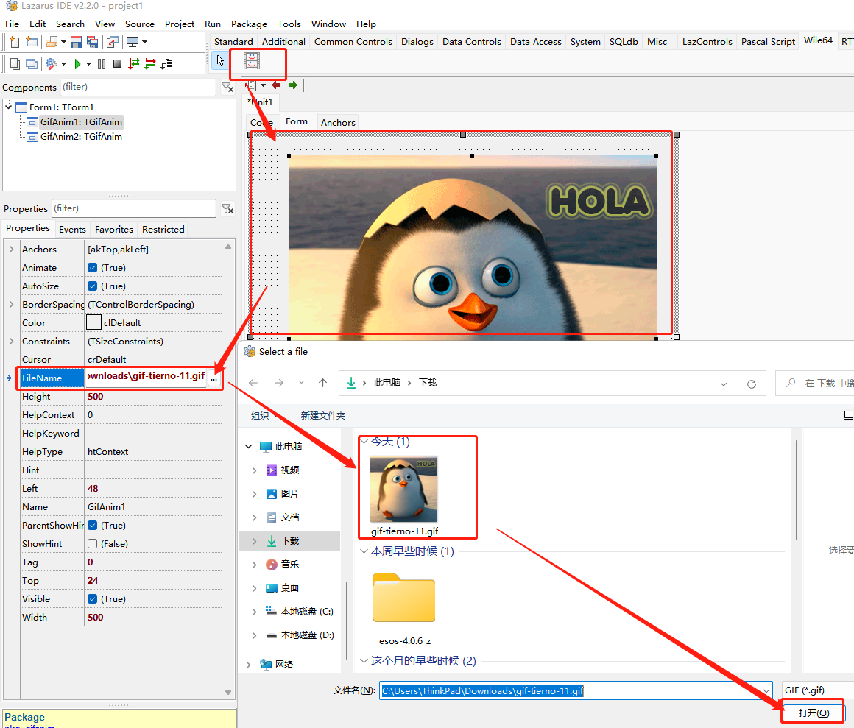Open the Run button dropdown arrow
Image resolution: width=854 pixels, height=728 pixels.
89,64
